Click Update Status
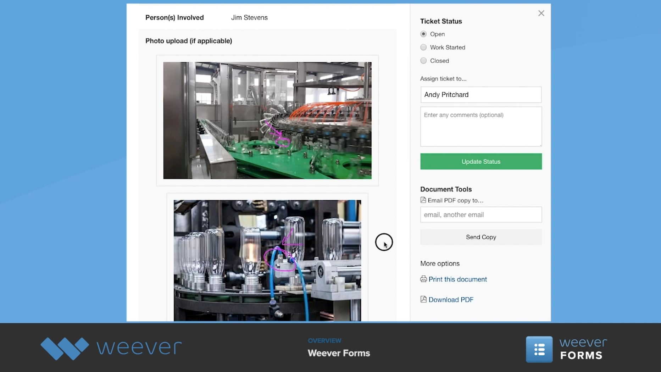The height and width of the screenshot is (372, 661). coord(481,161)
